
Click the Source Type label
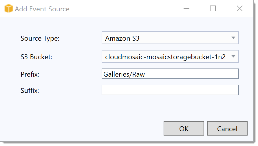click(40, 38)
